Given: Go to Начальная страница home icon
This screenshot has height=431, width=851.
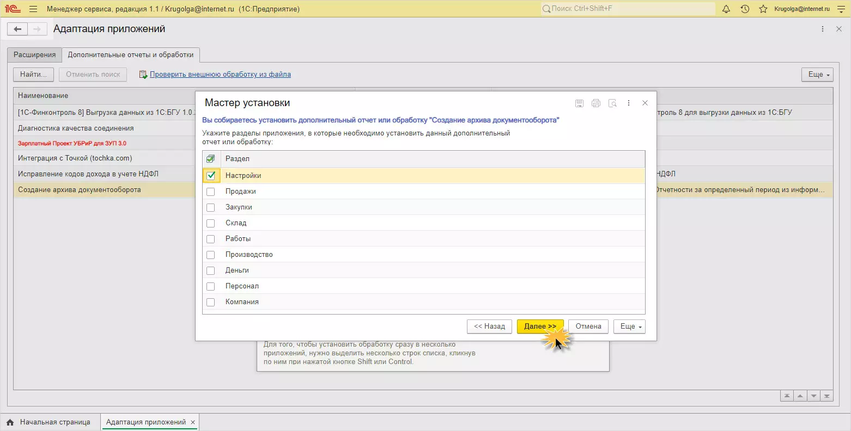Looking at the screenshot, I should tap(10, 422).
